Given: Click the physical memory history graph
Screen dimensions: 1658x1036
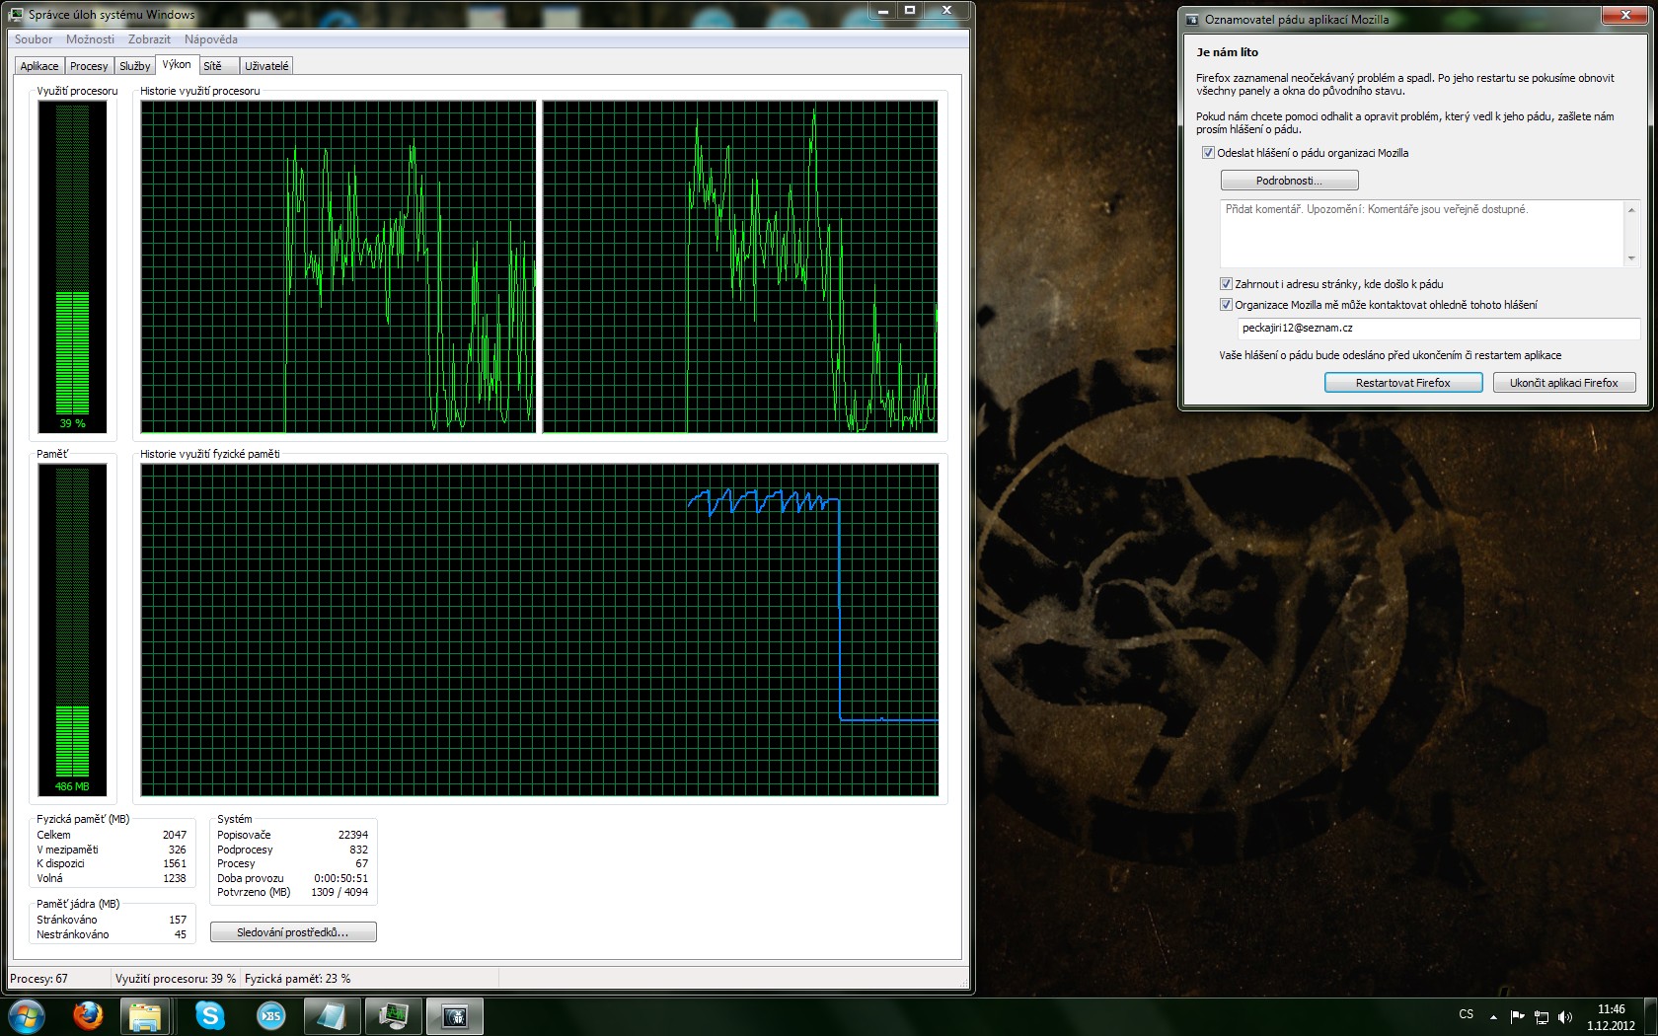Looking at the screenshot, I should point(539,629).
